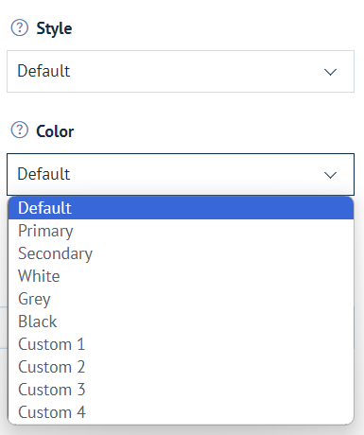Collapse the Color dropdown field
This screenshot has height=435, width=364.
[x=181, y=174]
